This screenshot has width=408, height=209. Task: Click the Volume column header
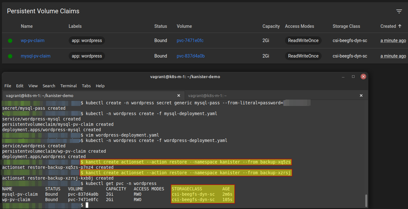click(x=184, y=26)
